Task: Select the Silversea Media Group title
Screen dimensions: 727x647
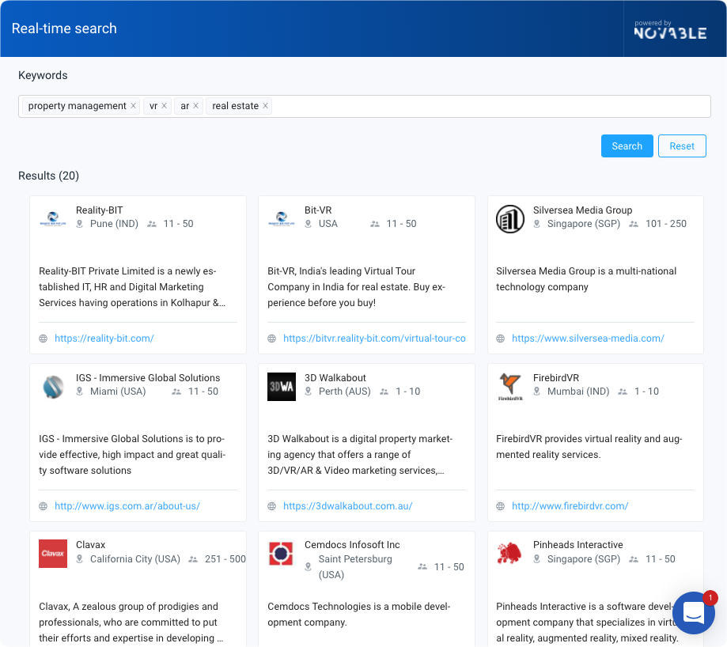Action: pos(582,210)
